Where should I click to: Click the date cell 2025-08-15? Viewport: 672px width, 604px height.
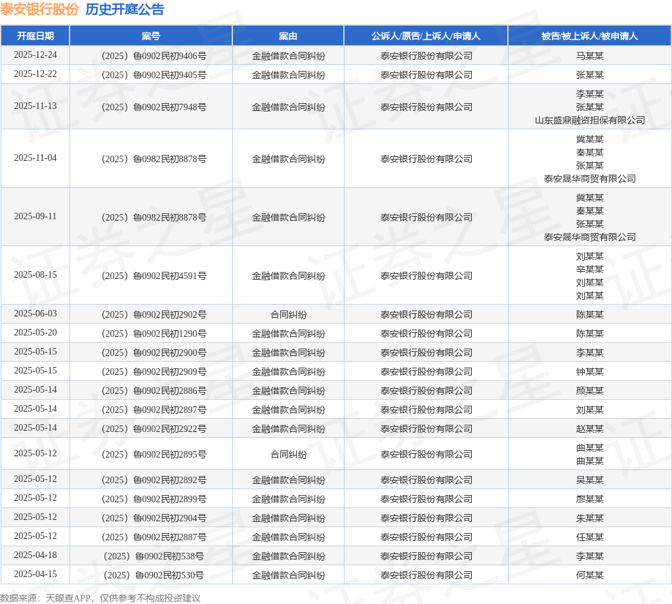pyautogui.click(x=35, y=275)
